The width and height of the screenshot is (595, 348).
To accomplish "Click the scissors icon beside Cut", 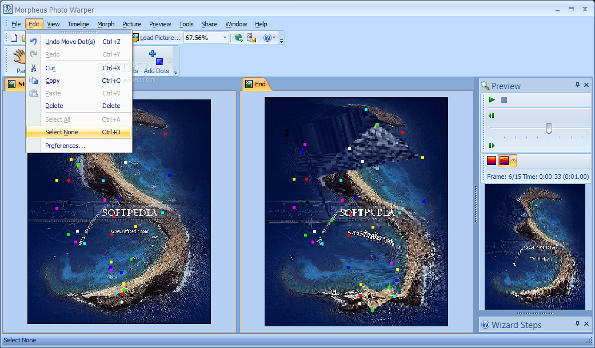I will tap(33, 68).
